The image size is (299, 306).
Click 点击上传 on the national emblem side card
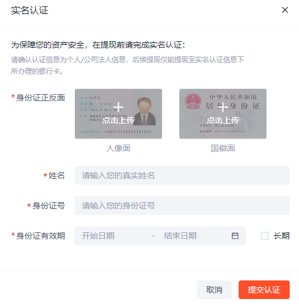tap(223, 120)
